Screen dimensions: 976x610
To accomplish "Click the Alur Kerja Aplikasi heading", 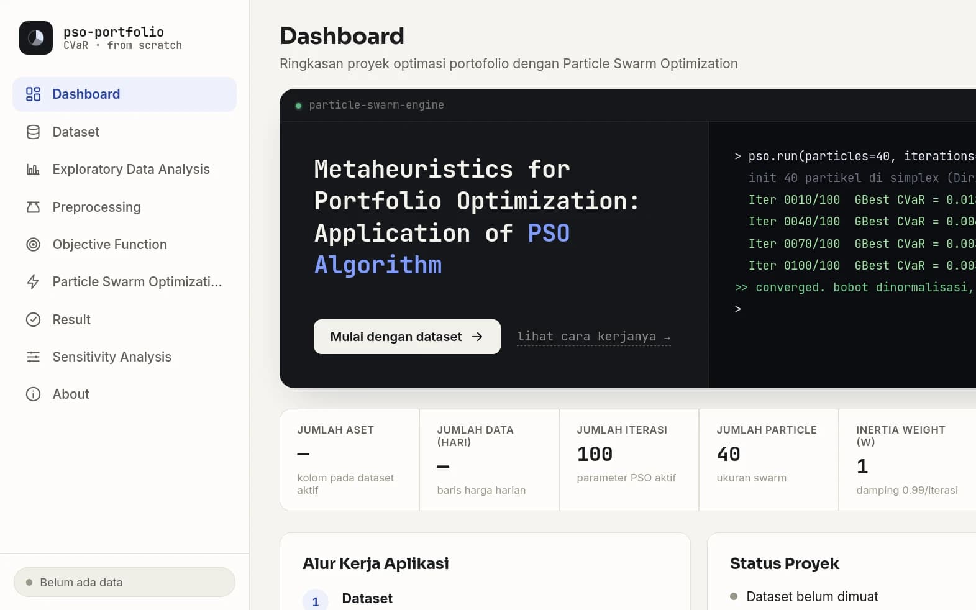I will point(375,563).
